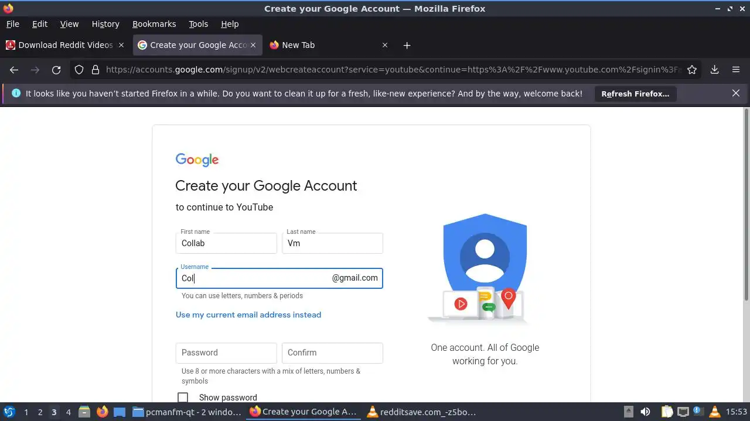Viewport: 750px width, 421px height.
Task: Open the LXQt start menu icon
Action: tap(9, 412)
